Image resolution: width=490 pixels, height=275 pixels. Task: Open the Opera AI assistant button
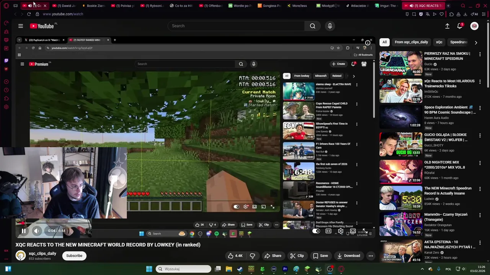click(475, 14)
